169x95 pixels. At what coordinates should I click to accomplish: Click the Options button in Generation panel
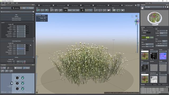[26, 68]
